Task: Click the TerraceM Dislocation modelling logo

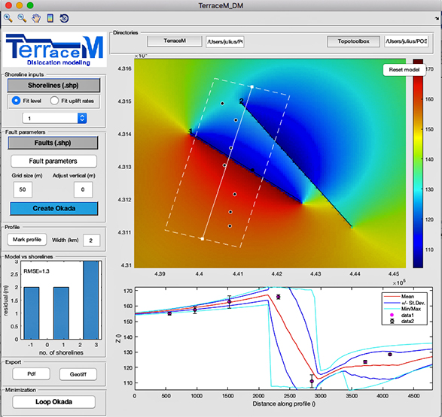Action: [x=54, y=50]
